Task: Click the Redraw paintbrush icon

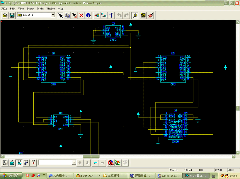Action: [x=150, y=15]
